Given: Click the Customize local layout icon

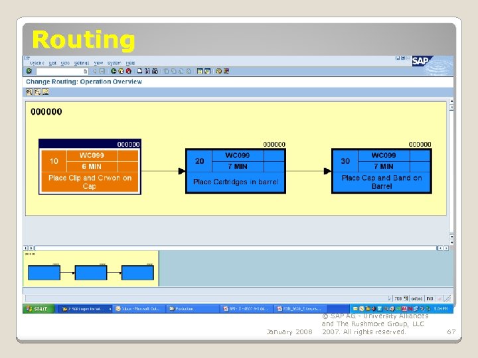Looking at the screenshot, I should [226, 71].
